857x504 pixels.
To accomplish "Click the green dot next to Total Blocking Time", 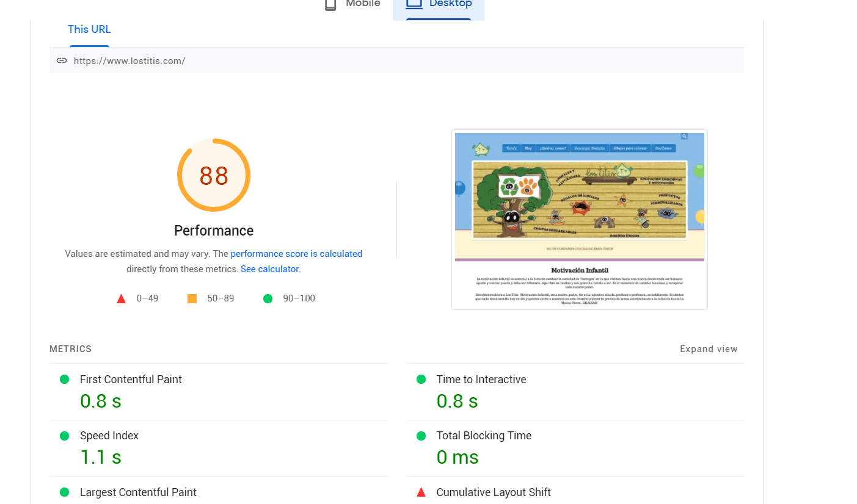I will pos(421,436).
